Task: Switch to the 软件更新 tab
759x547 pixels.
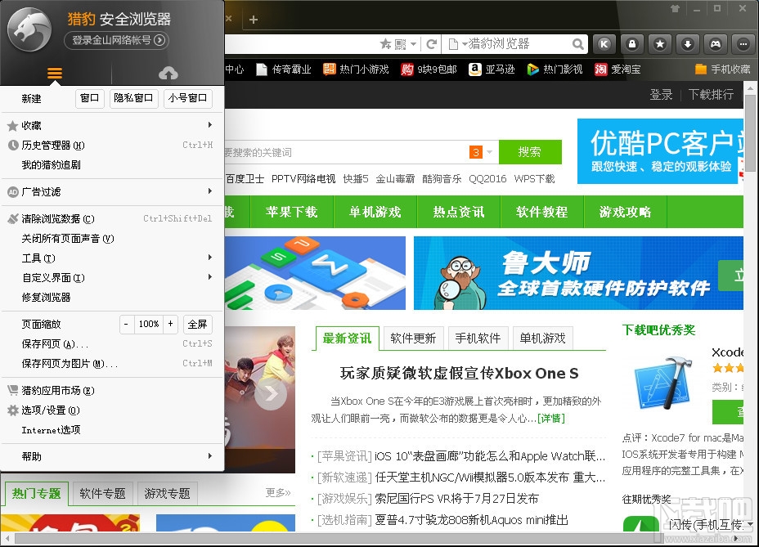Action: coord(413,338)
